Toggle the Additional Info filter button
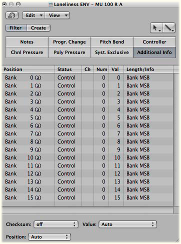Screen dimensions: 181x244 (154, 52)
